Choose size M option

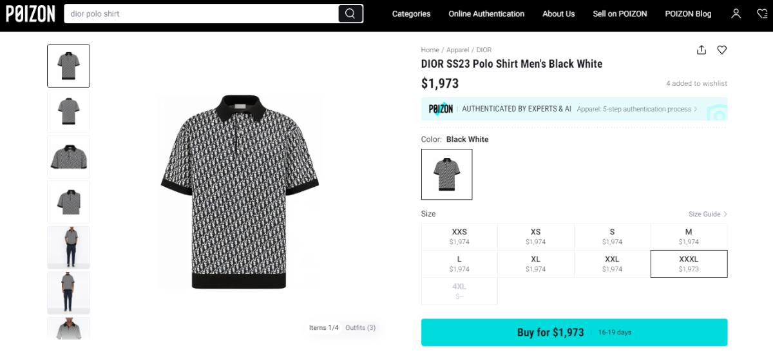(x=689, y=236)
